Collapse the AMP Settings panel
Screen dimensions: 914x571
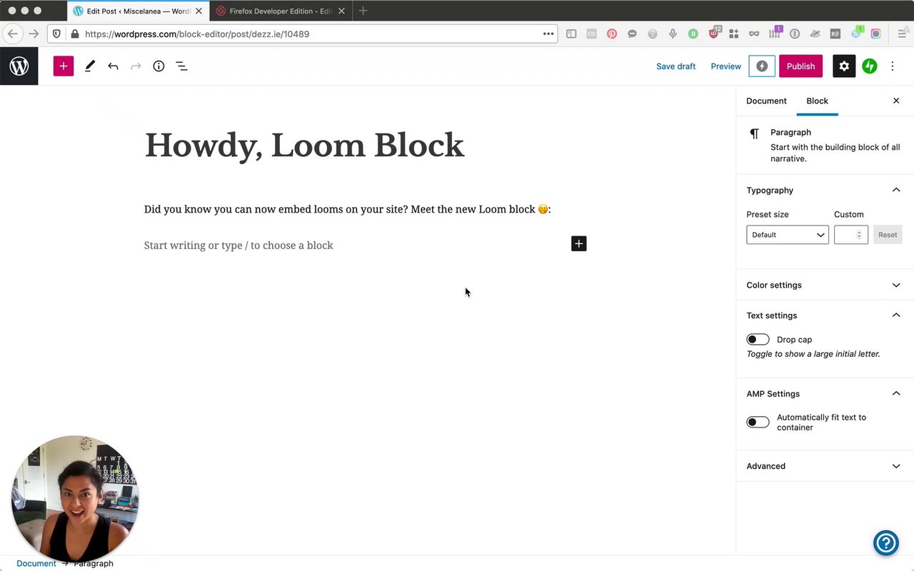[896, 393]
